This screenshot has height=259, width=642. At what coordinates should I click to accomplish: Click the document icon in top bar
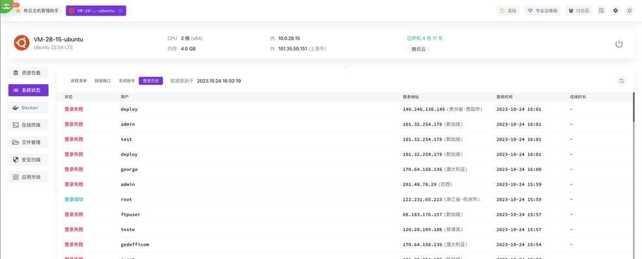tap(601, 11)
